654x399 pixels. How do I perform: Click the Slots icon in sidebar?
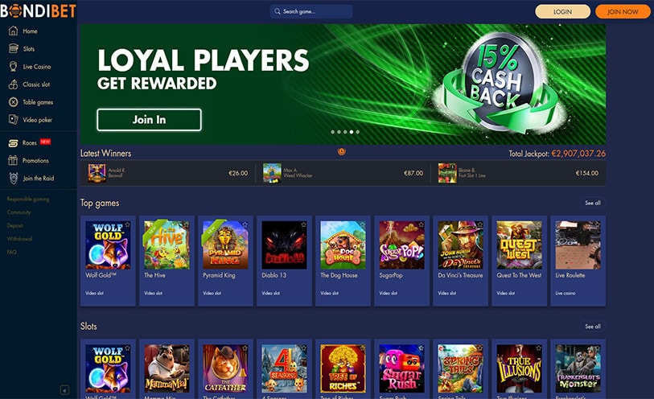click(x=14, y=49)
